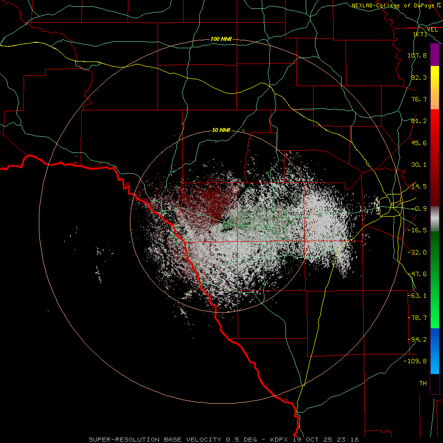Select the 14.5 velocity scale value
The image size is (443, 443).
tap(419, 187)
